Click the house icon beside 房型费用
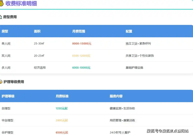The height and width of the screenshot is (135, 193). [x=1, y=17]
